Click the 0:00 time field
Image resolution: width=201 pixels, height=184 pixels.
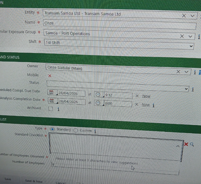[x=118, y=104]
